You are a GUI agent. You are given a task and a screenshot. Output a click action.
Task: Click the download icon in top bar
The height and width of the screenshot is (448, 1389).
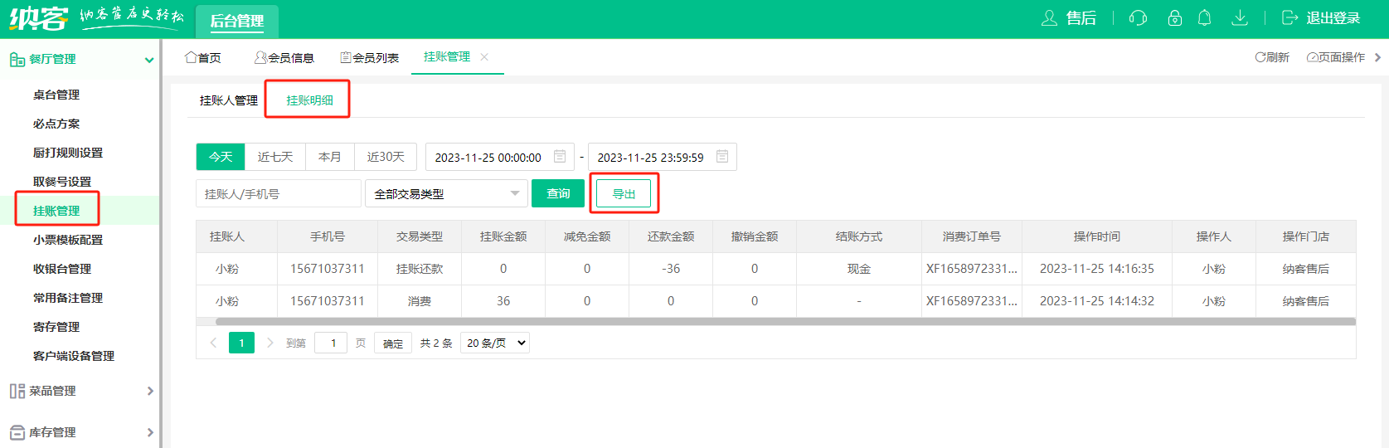point(1240,18)
